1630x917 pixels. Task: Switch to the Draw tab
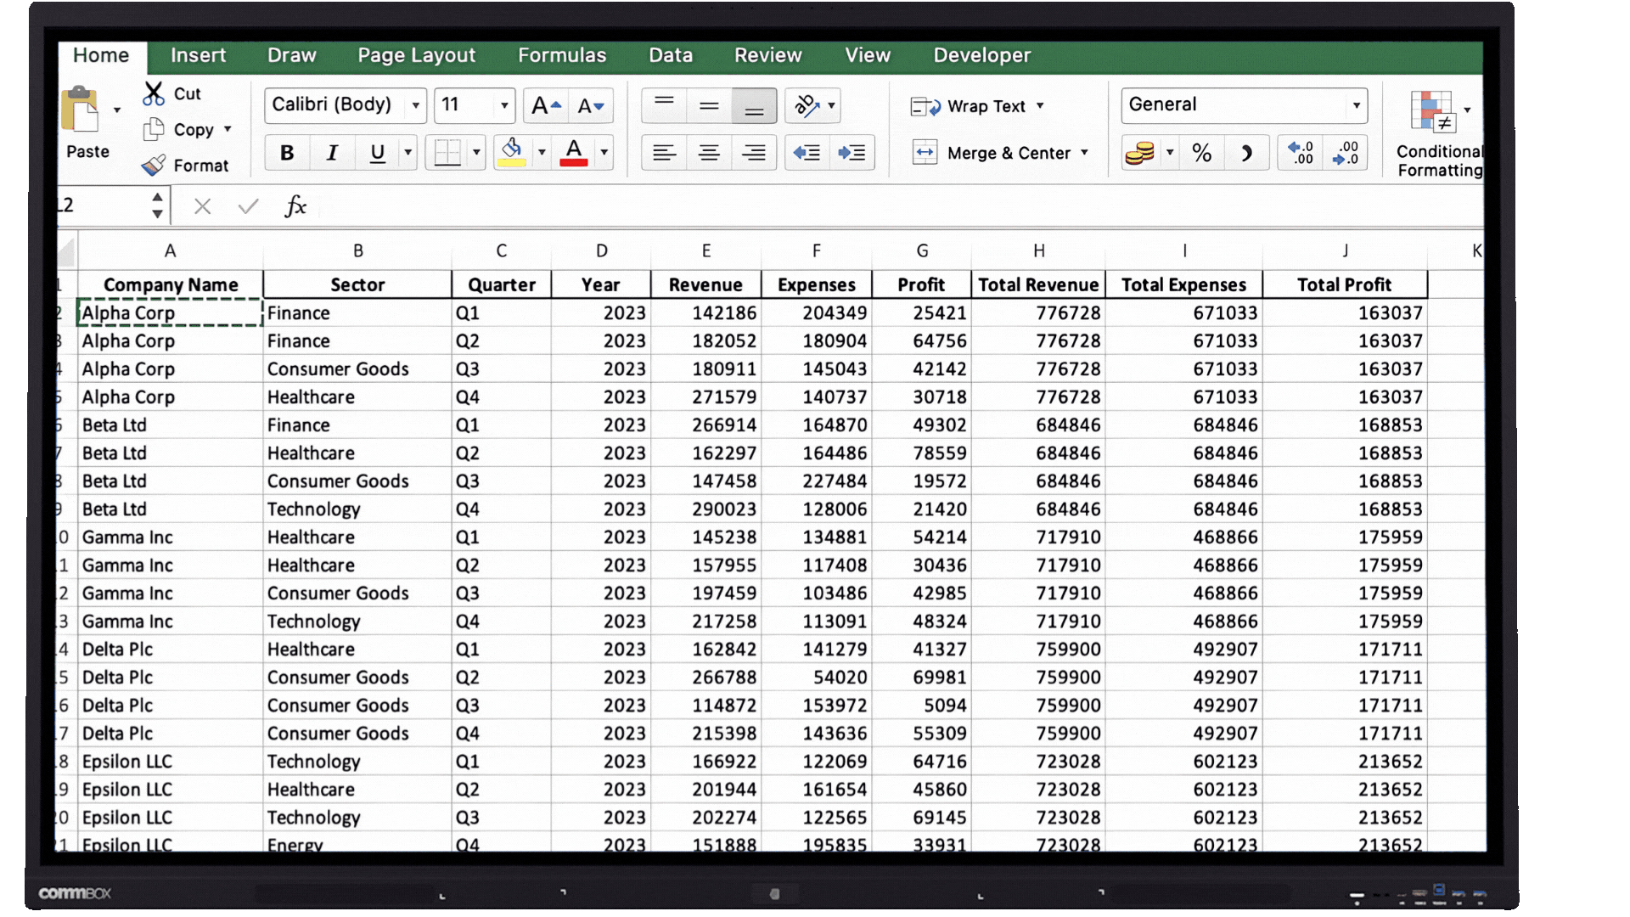coord(291,56)
